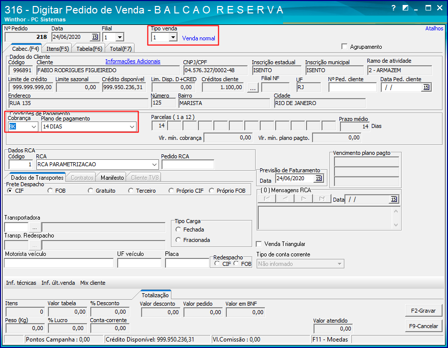Click the title bar theme toggle icon
The height and width of the screenshot is (348, 448).
tap(405, 8)
